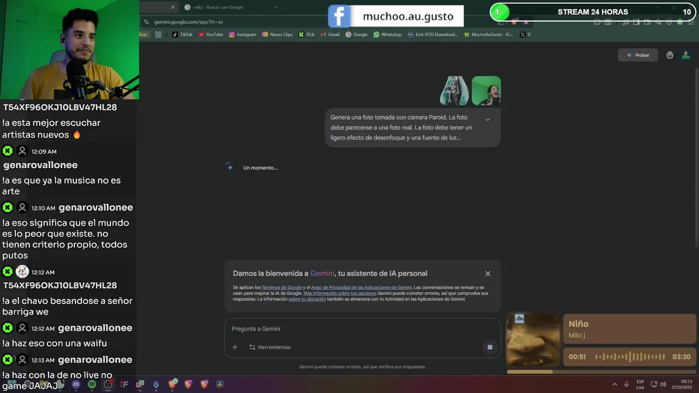
Task: Open a new browser tab
Action: pyautogui.click(x=276, y=7)
